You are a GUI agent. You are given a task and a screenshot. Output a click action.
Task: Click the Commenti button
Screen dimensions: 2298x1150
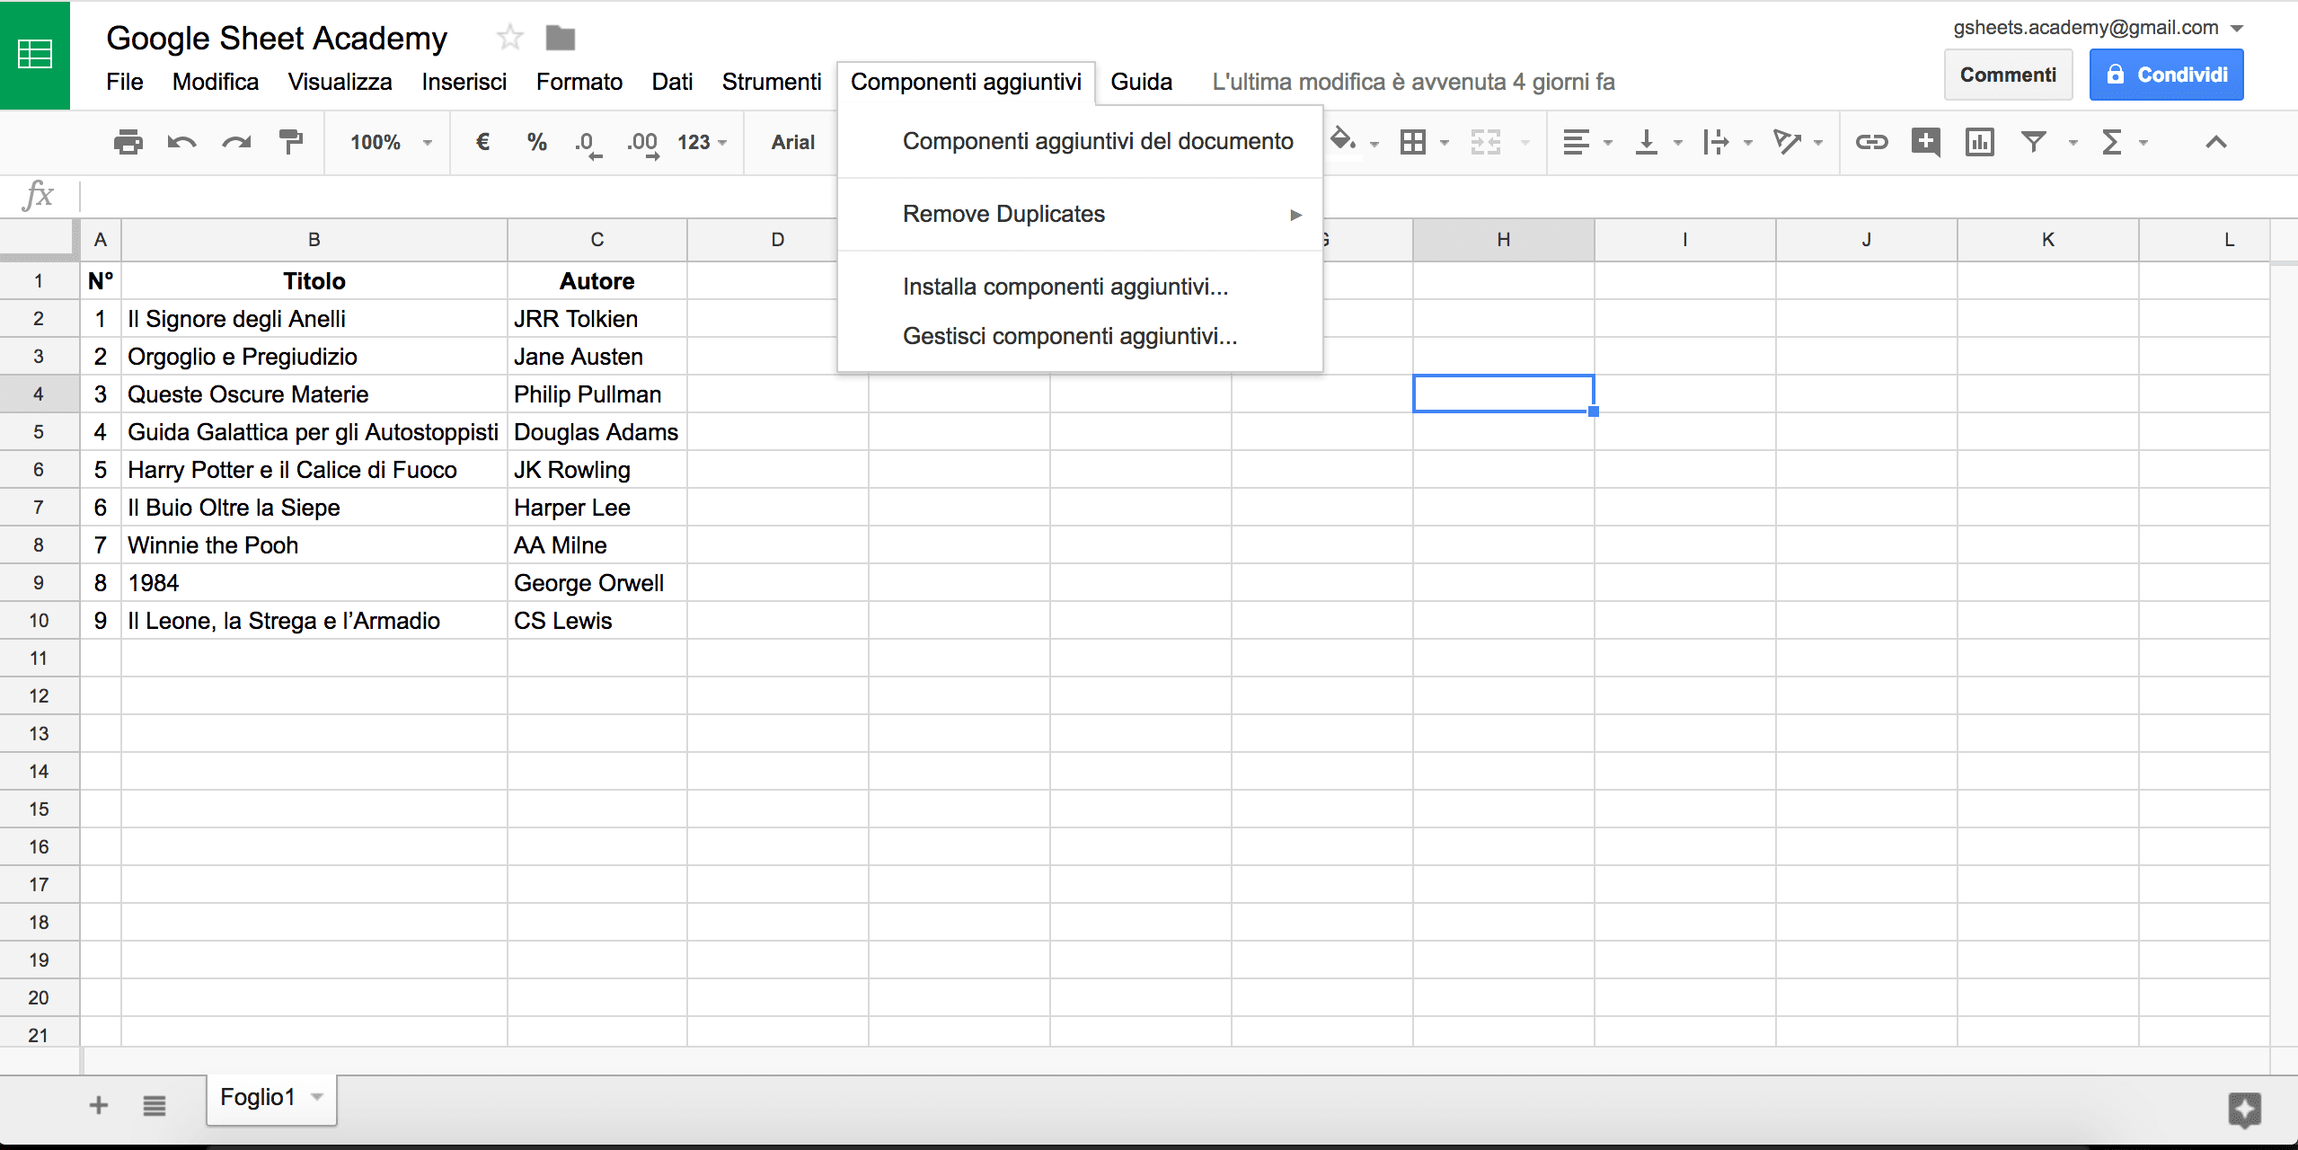[x=2008, y=75]
